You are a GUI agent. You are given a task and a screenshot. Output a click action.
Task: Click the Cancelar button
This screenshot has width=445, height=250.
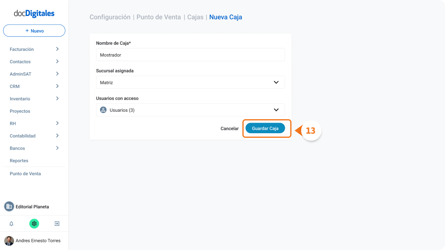point(230,129)
